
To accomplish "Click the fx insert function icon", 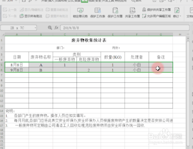I will click(x=56, y=28).
